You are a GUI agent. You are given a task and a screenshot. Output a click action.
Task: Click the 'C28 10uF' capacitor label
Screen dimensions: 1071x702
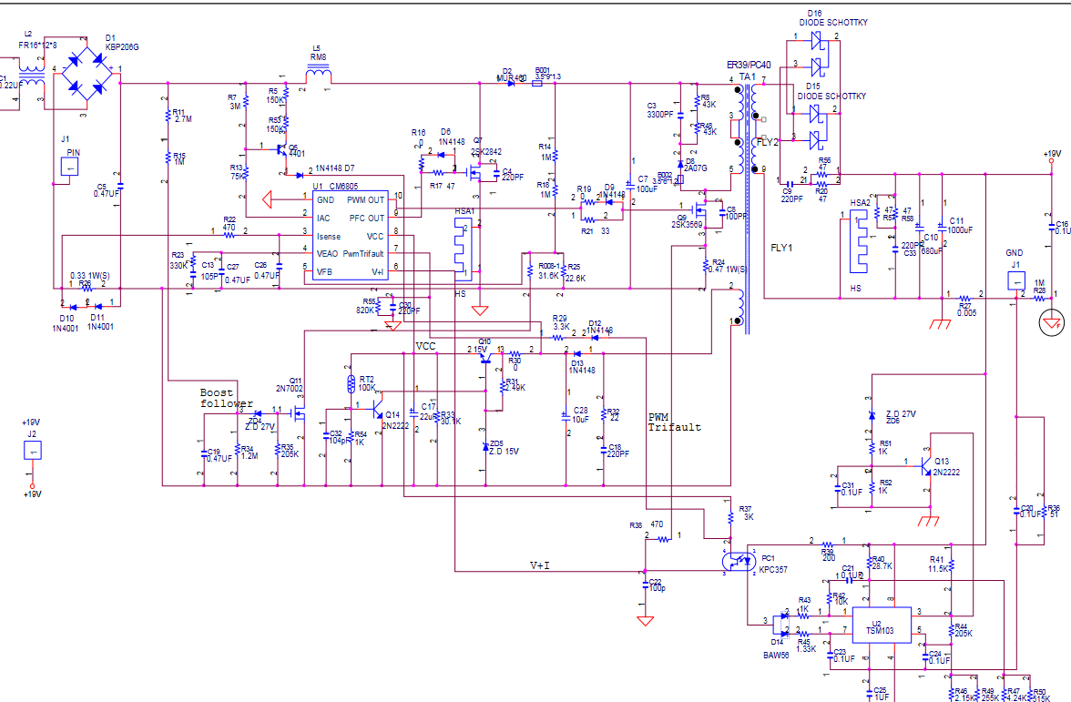[x=581, y=414]
